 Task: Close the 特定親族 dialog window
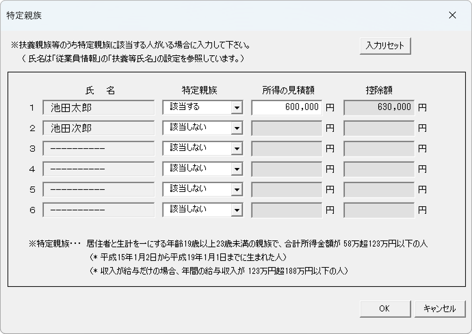click(452, 15)
